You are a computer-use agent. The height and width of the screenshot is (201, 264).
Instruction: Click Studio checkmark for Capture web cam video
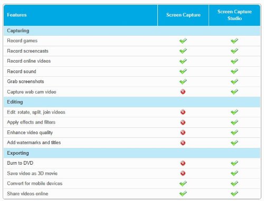click(234, 92)
